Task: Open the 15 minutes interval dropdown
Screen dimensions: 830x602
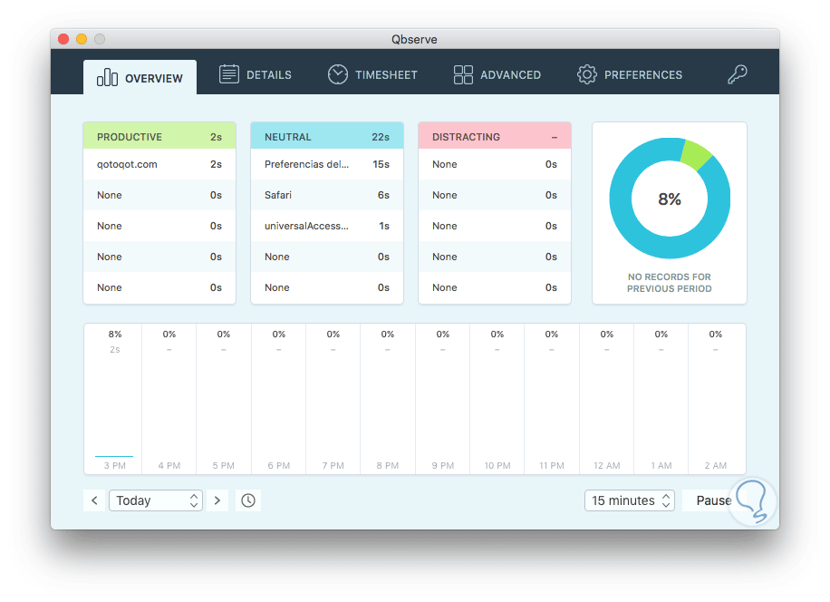Action: click(630, 500)
